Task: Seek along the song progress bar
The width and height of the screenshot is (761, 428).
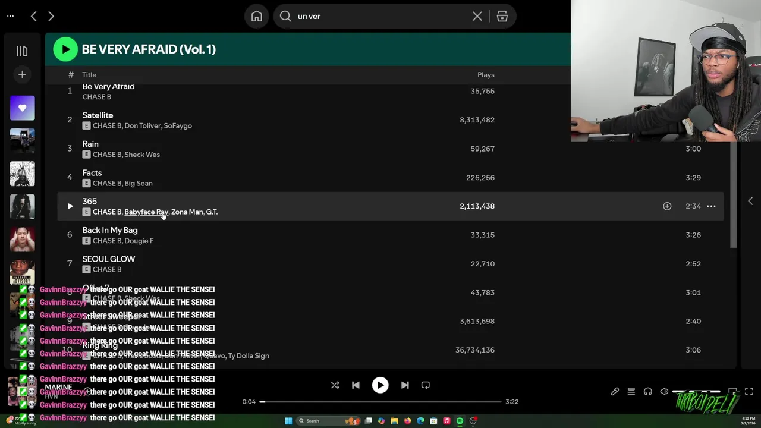Action: 380,402
